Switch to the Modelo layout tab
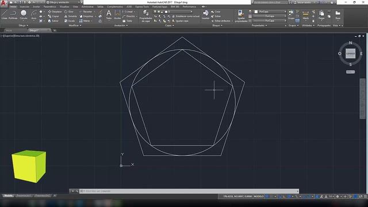Screen dimensions: 368x207 tap(8, 195)
